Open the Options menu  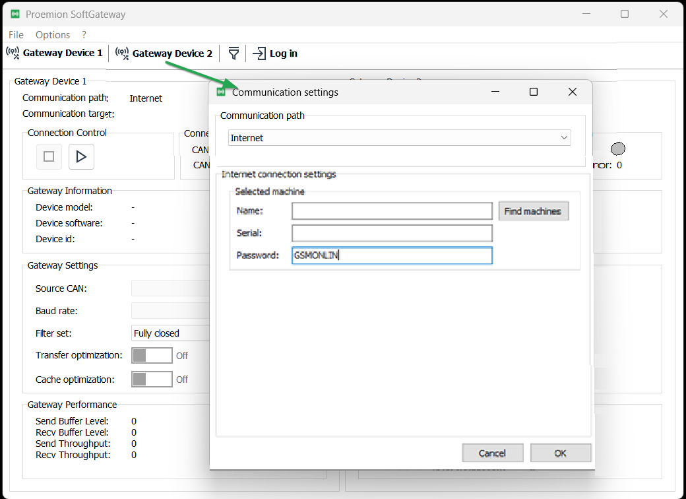point(53,34)
